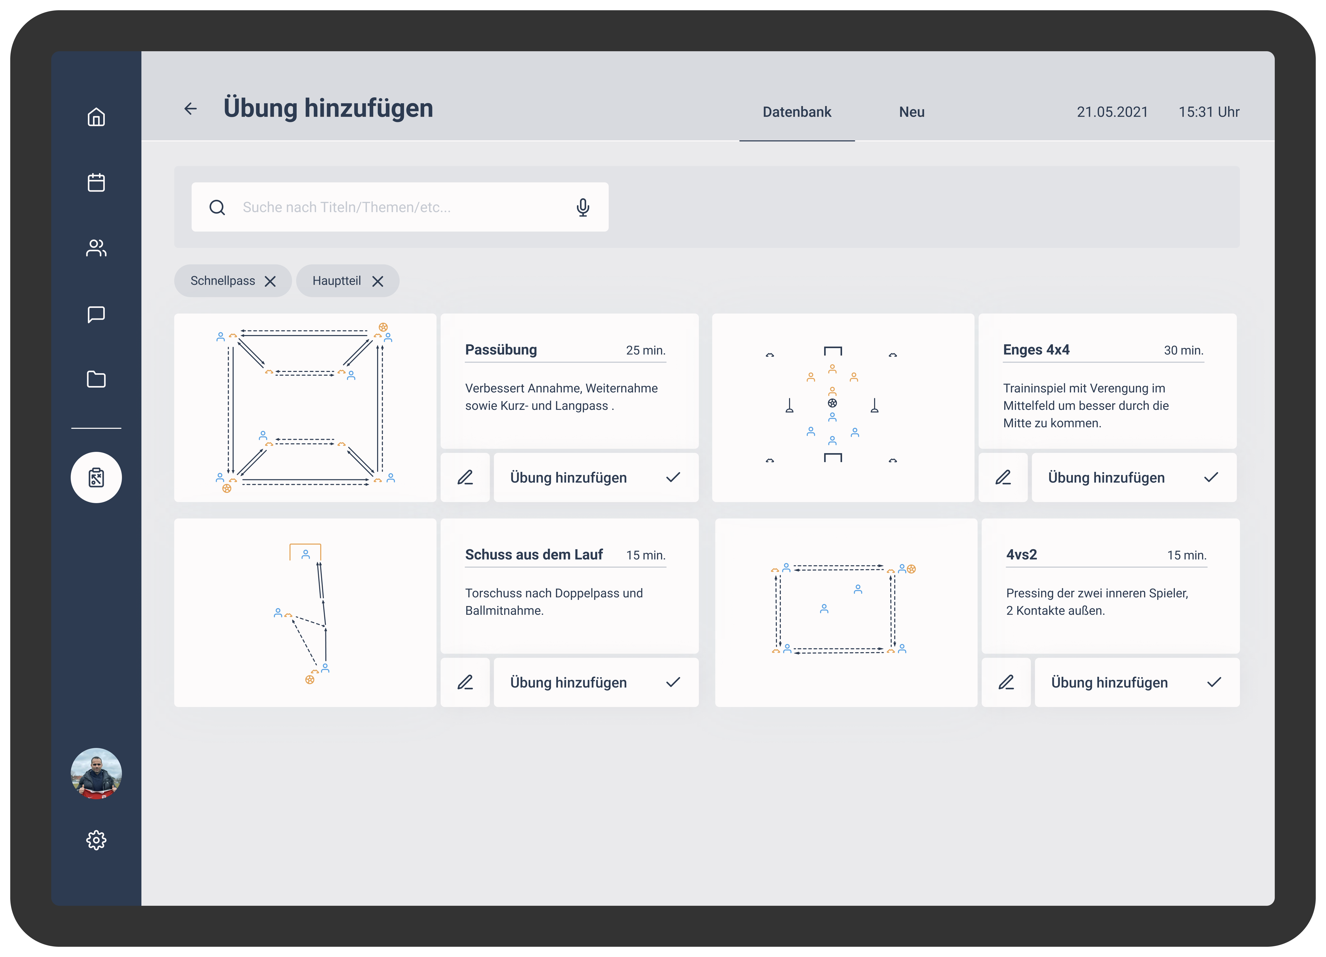Edit the Passübung exercise with pencil icon
The height and width of the screenshot is (957, 1326).
click(x=465, y=478)
